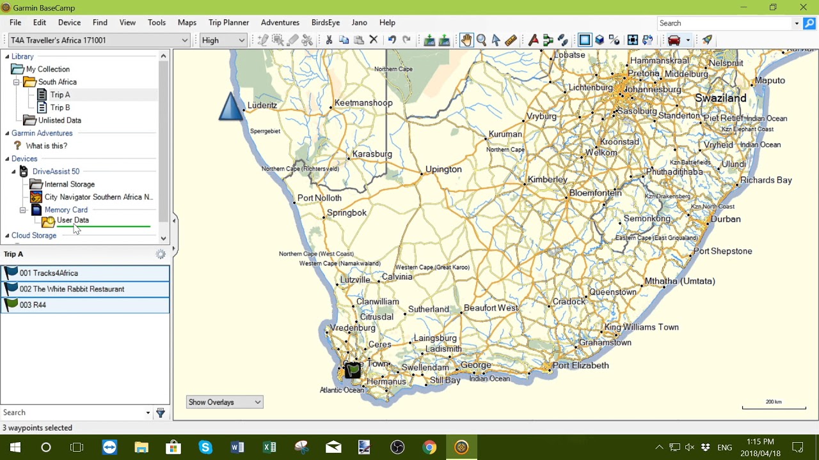Open the BirdsEye menu
This screenshot has height=460, width=819.
[326, 22]
